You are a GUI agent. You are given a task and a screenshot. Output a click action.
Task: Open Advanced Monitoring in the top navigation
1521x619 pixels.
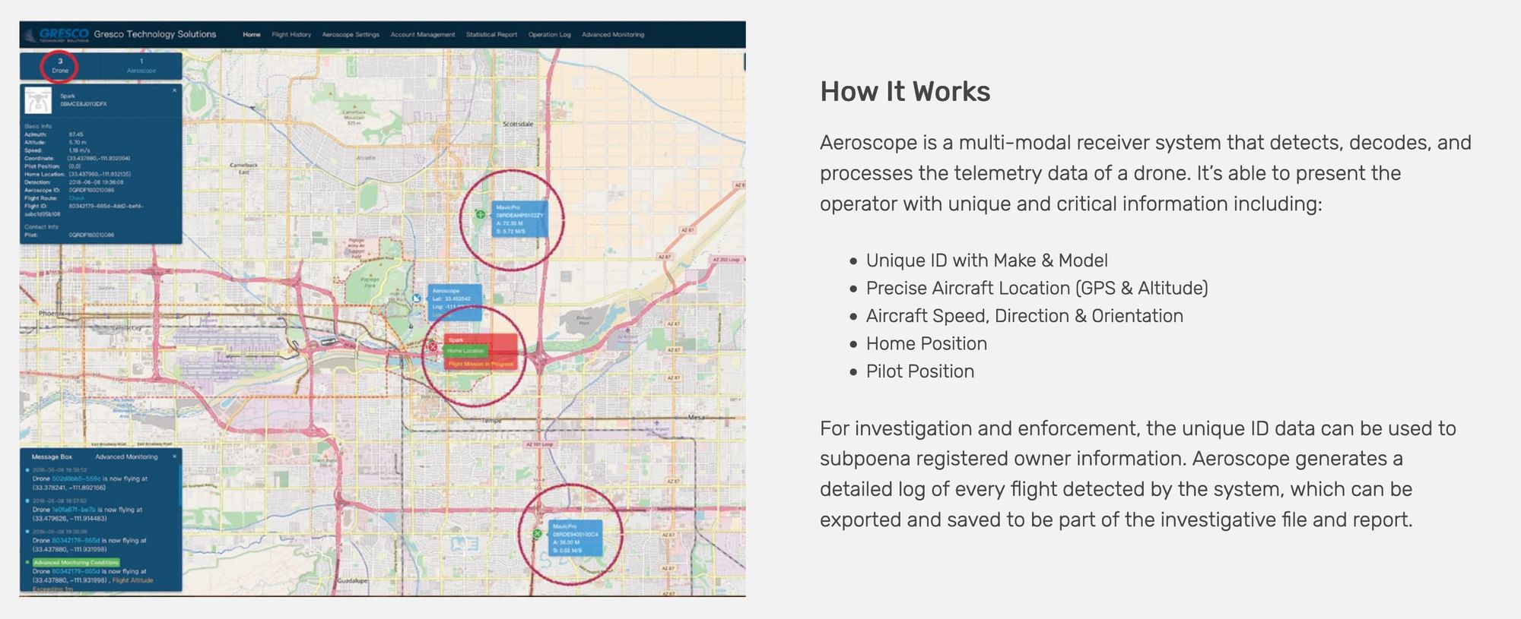click(613, 35)
